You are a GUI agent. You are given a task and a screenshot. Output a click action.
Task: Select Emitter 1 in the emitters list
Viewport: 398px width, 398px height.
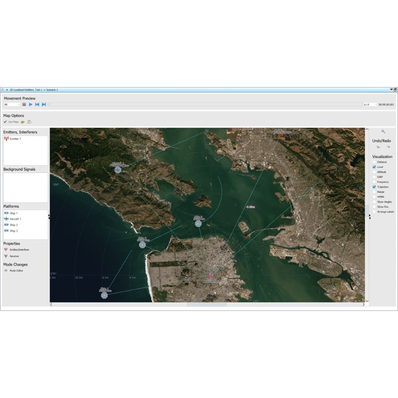(15, 139)
